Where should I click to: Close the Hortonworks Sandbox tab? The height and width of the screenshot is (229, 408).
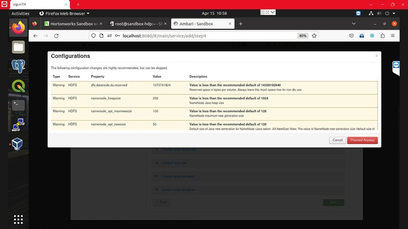click(101, 24)
